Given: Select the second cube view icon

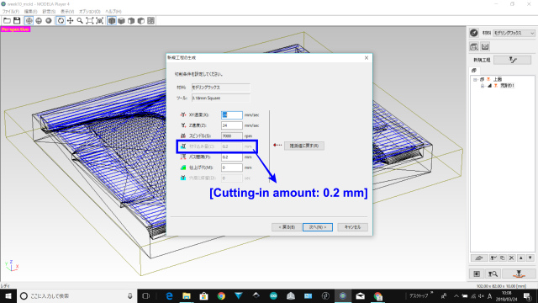Looking at the screenshot, I should (x=121, y=21).
